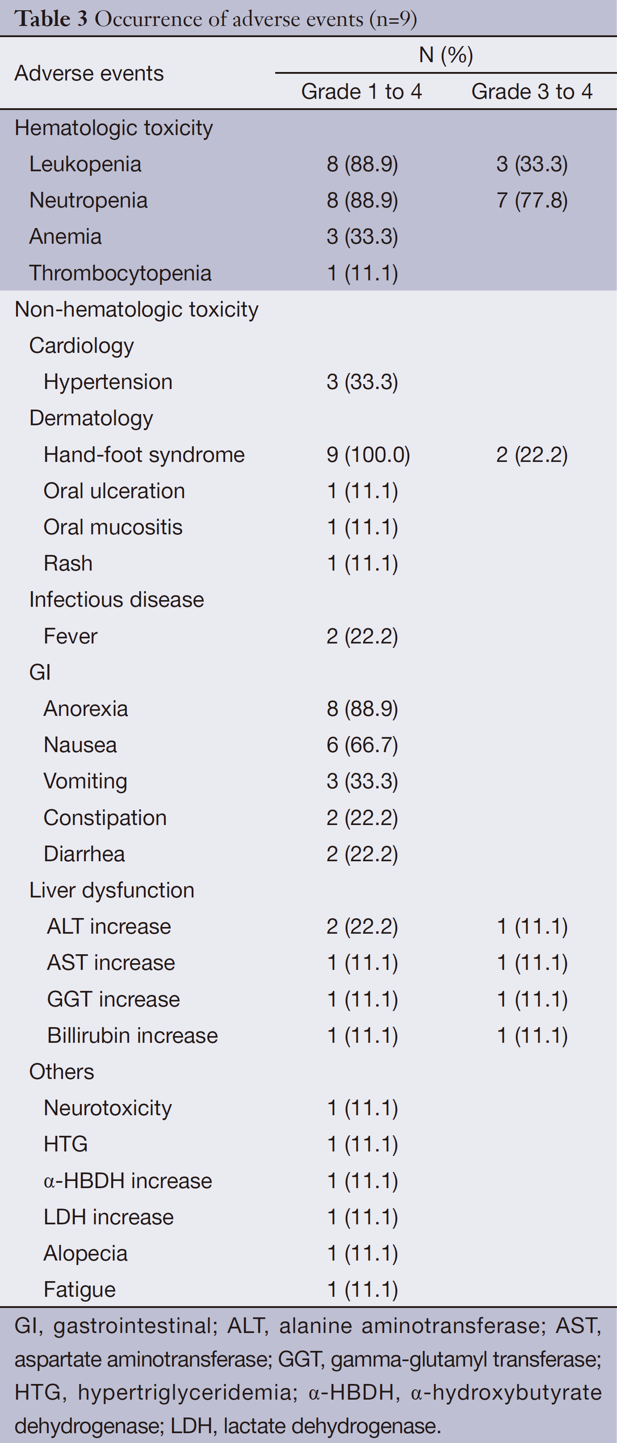The height and width of the screenshot is (1443, 617).
Task: Click the Grade 3 to 4 header
Action: (x=532, y=91)
